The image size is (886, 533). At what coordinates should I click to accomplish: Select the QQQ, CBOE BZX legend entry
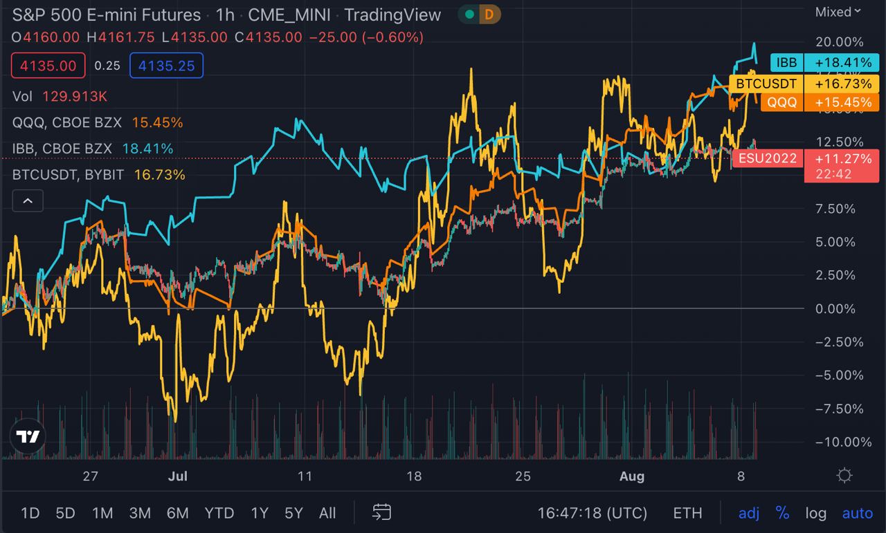click(98, 122)
